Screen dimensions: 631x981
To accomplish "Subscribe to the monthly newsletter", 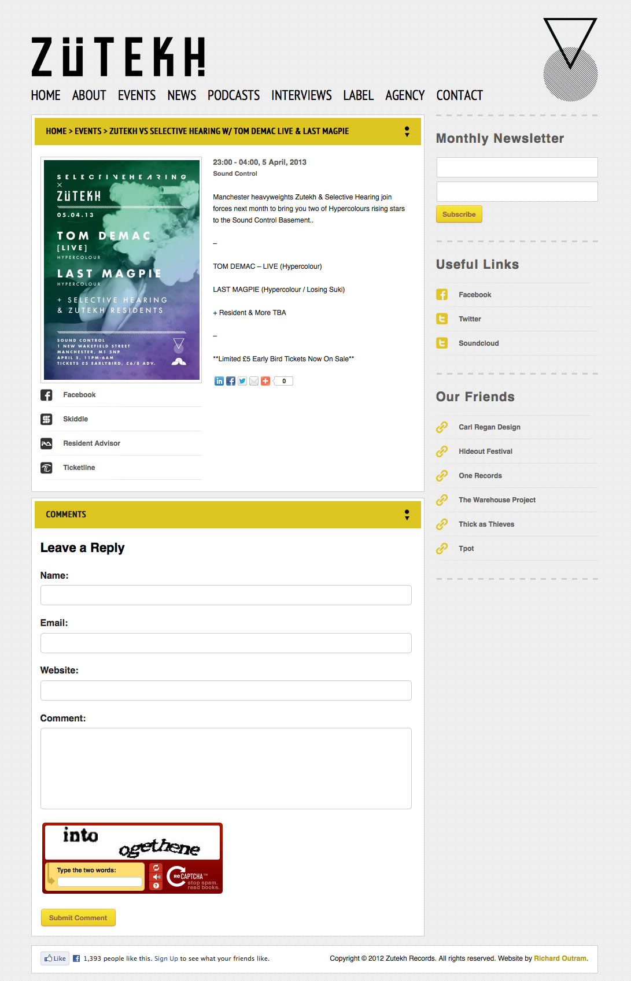I will point(459,214).
